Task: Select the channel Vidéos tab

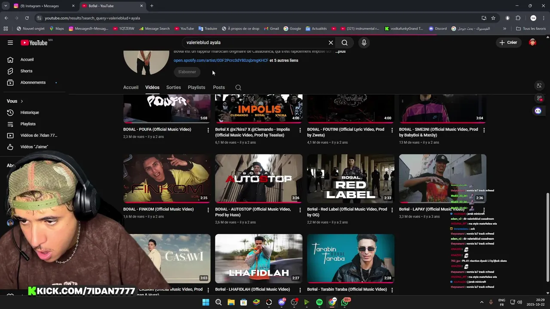Action: click(152, 88)
